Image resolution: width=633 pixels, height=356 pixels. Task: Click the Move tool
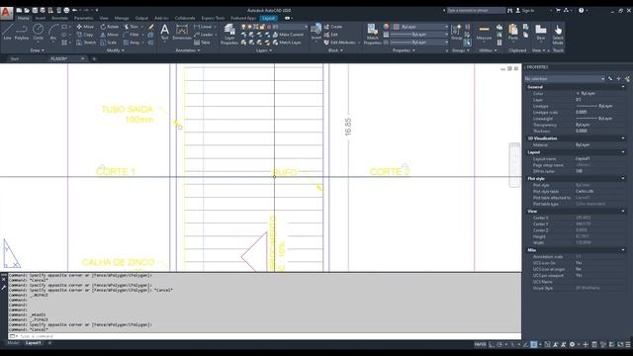85,27
